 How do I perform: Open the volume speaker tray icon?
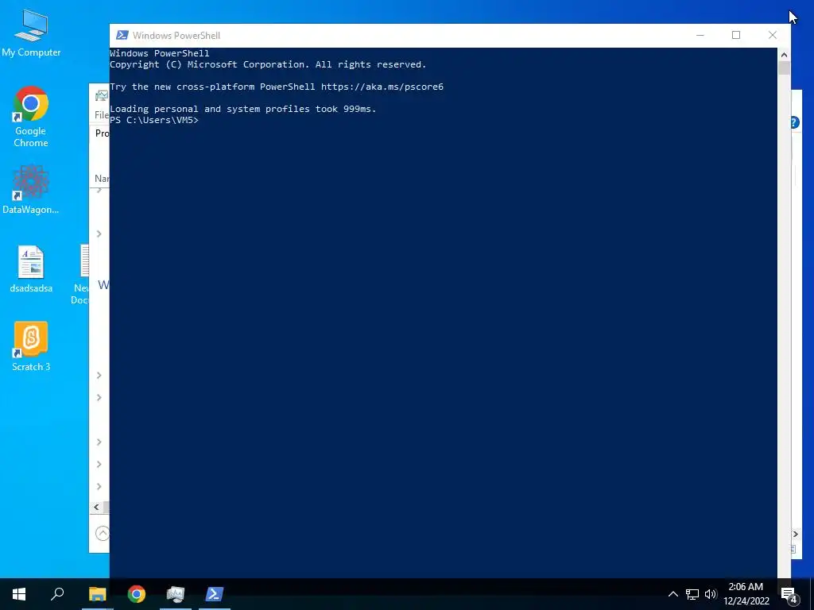click(x=711, y=594)
